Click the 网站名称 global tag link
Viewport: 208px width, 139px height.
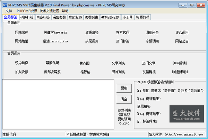coord(21,33)
